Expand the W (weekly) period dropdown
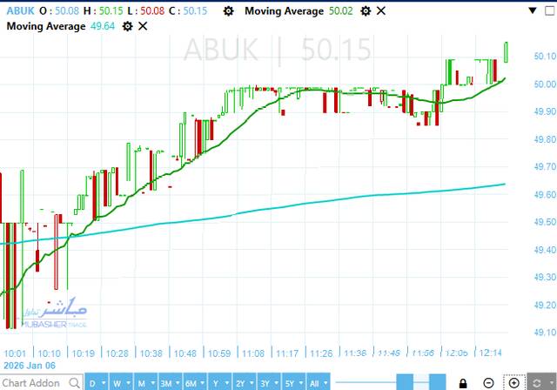The image size is (557, 390). pos(121,382)
